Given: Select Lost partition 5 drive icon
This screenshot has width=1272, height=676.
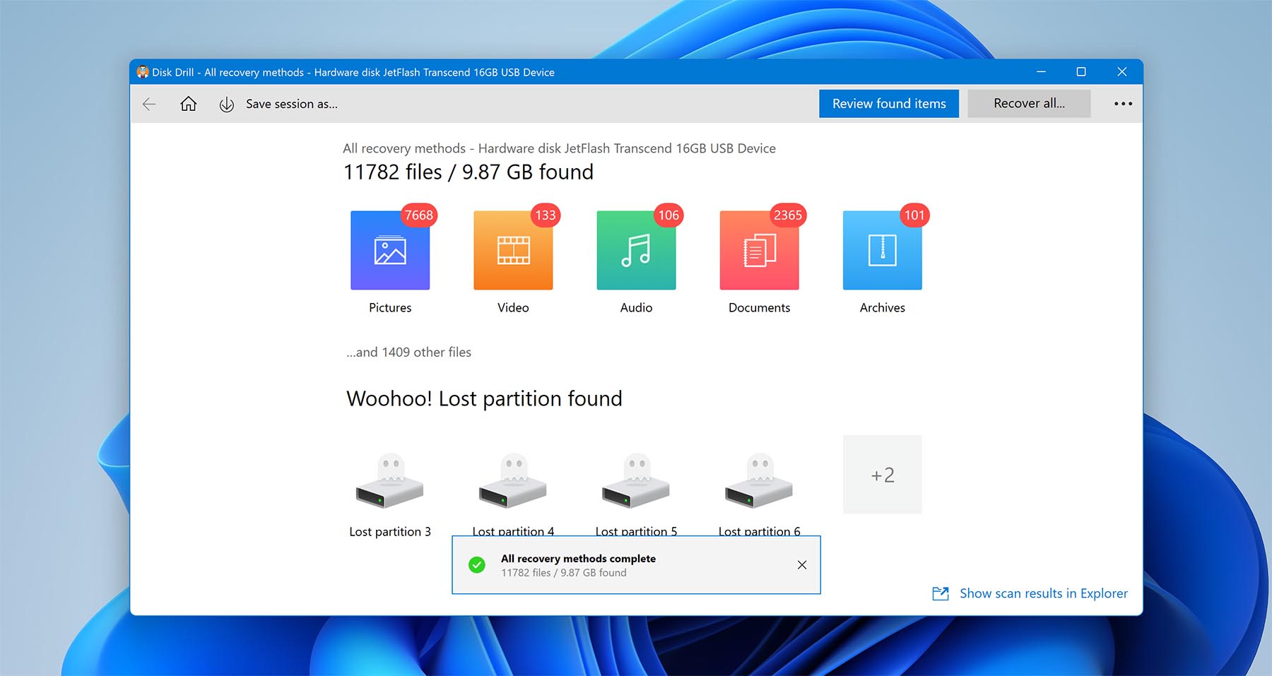Looking at the screenshot, I should [636, 481].
